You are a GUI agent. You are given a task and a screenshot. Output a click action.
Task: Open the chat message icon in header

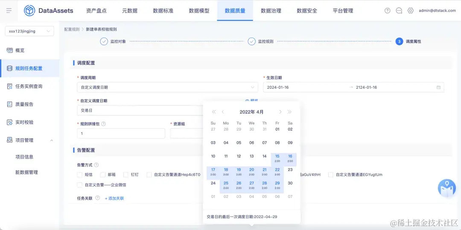pos(399,11)
